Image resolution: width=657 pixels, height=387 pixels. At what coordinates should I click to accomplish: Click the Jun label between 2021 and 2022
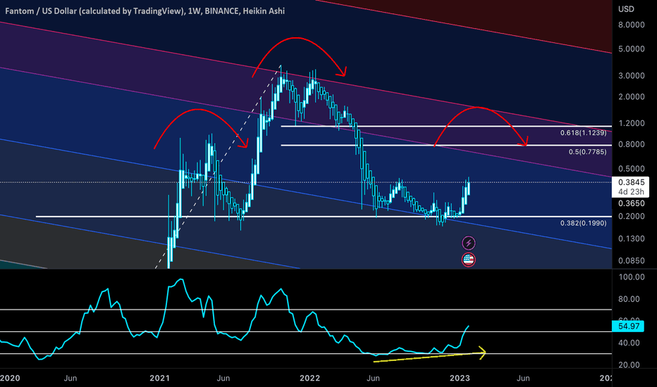pyautogui.click(x=223, y=379)
